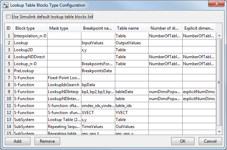Click the XVECT breakpoint name cell
The width and height of the screenshot is (227, 150).
click(97, 112)
